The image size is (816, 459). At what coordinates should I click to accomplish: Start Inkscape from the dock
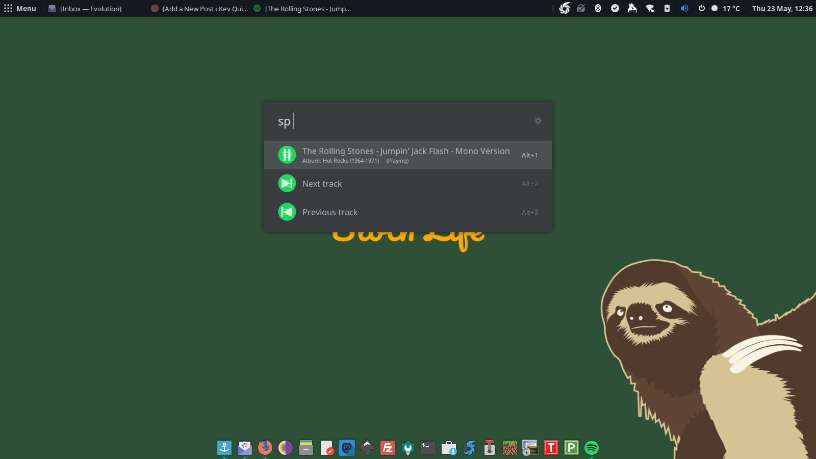coord(366,448)
